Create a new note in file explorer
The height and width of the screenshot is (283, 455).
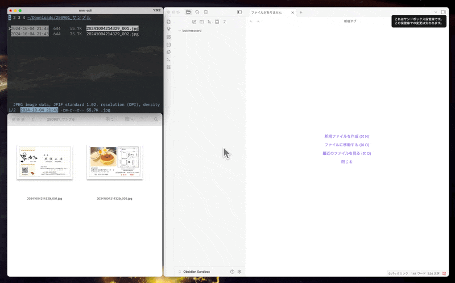click(194, 22)
